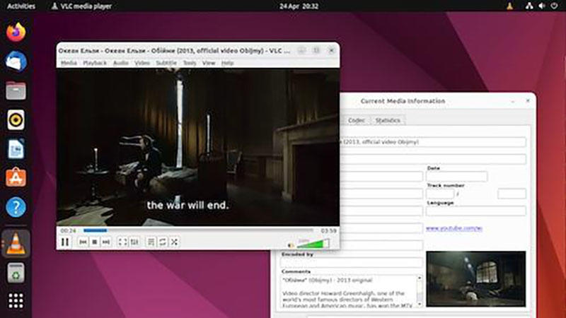Image resolution: width=566 pixels, height=318 pixels.
Task: Open the Subtitle menu
Action: (166, 63)
